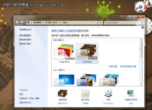Click 联机获取更多主题 link
Screen dimensions: 152x110
pyautogui.click(x=128, y=66)
